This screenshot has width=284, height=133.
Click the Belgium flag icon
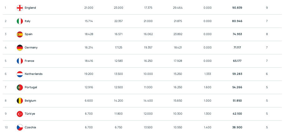(x=20, y=101)
